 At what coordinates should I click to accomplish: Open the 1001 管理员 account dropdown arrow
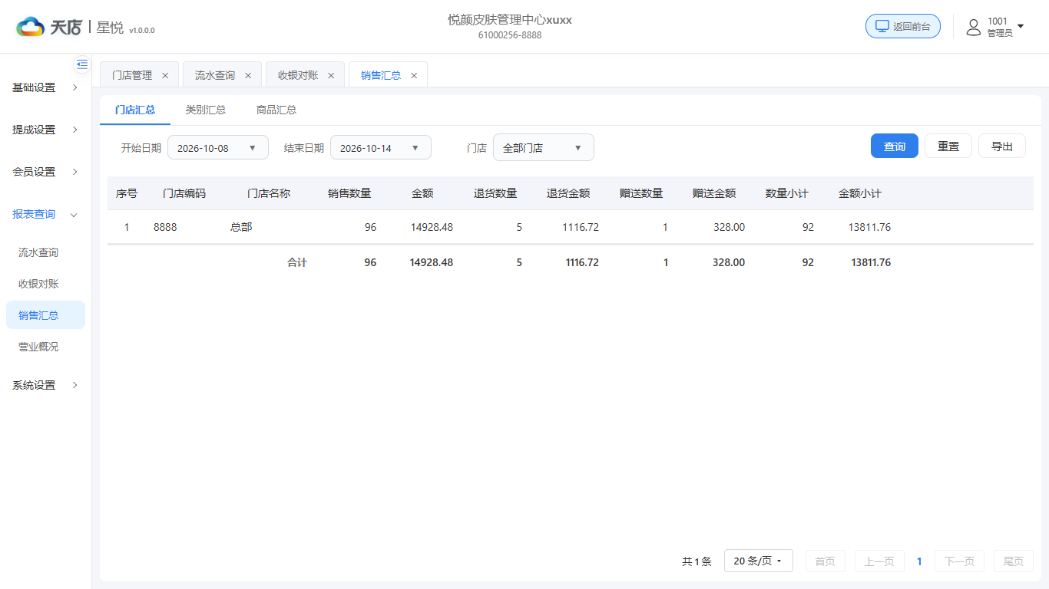pyautogui.click(x=1021, y=26)
